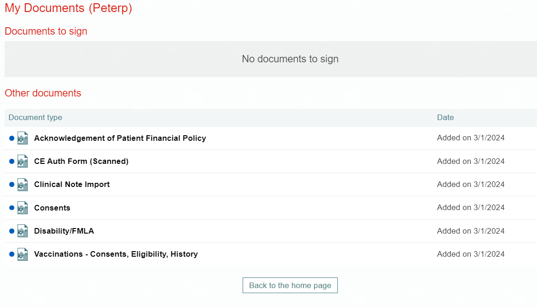Click blue unread dot for Disability/FMLA
537x307 pixels.
(x=12, y=231)
